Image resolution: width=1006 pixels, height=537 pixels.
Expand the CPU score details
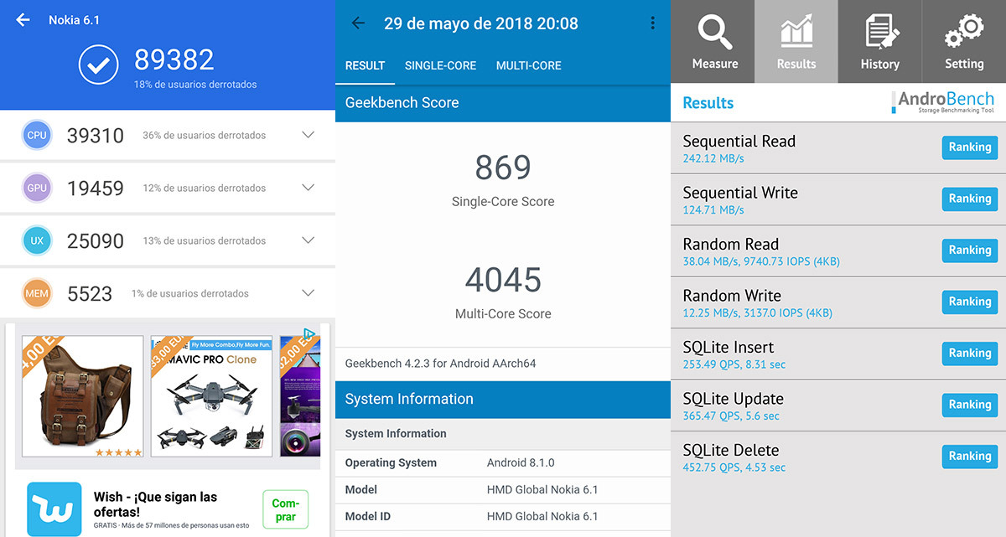tap(308, 135)
